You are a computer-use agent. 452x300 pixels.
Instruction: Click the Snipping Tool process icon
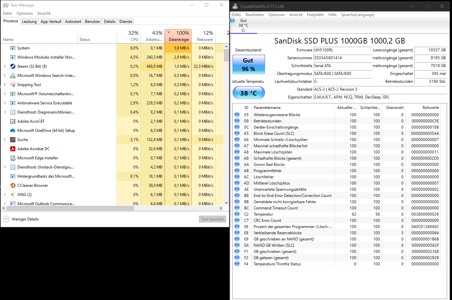[13, 85]
